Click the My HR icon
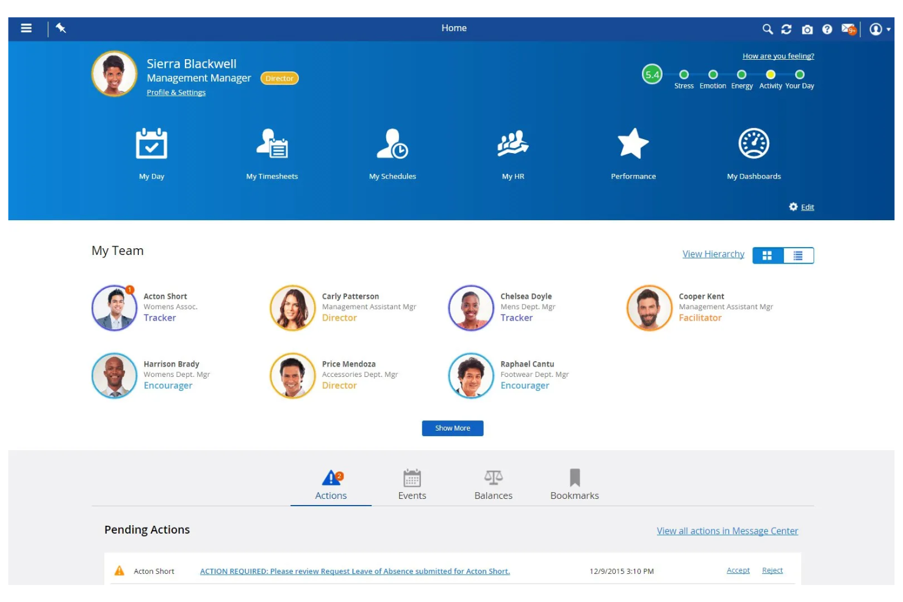 click(x=513, y=145)
